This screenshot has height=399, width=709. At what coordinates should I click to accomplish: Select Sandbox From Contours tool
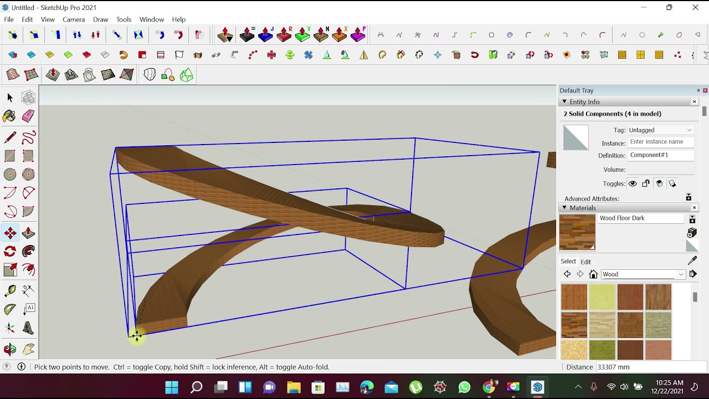(13, 75)
